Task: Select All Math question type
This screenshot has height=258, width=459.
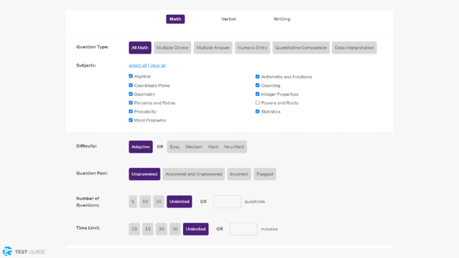Action: tap(140, 48)
